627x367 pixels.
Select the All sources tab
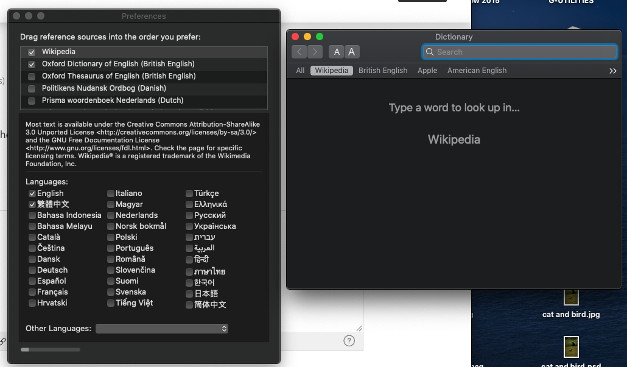coord(300,71)
